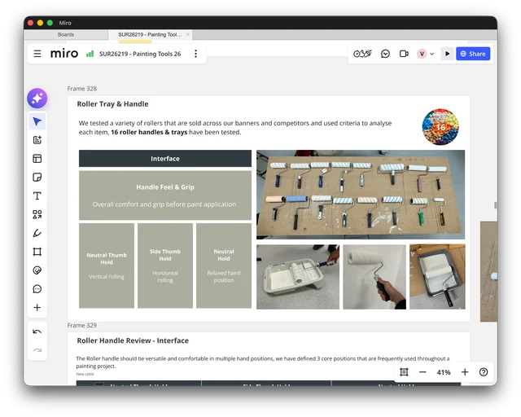521x417 pixels.
Task: Undo the last action
Action: (x=37, y=331)
